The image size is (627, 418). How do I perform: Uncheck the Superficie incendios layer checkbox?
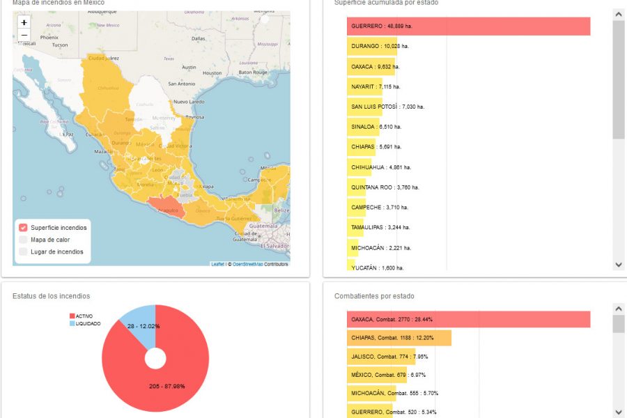coord(23,228)
